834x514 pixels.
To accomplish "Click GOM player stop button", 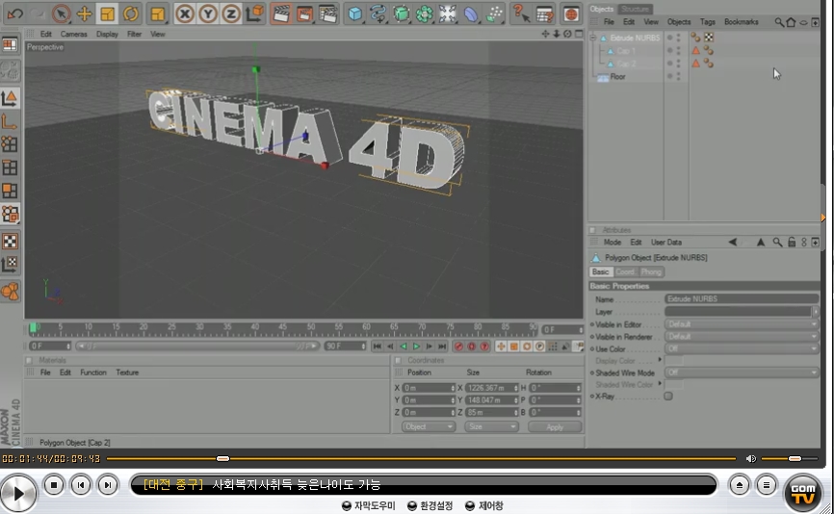I will 54,485.
